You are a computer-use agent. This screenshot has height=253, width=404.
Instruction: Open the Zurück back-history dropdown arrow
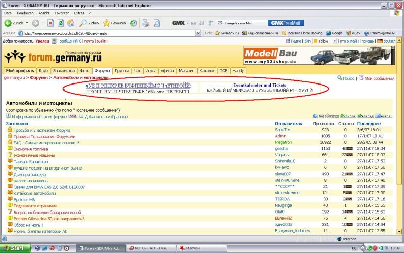click(27, 23)
